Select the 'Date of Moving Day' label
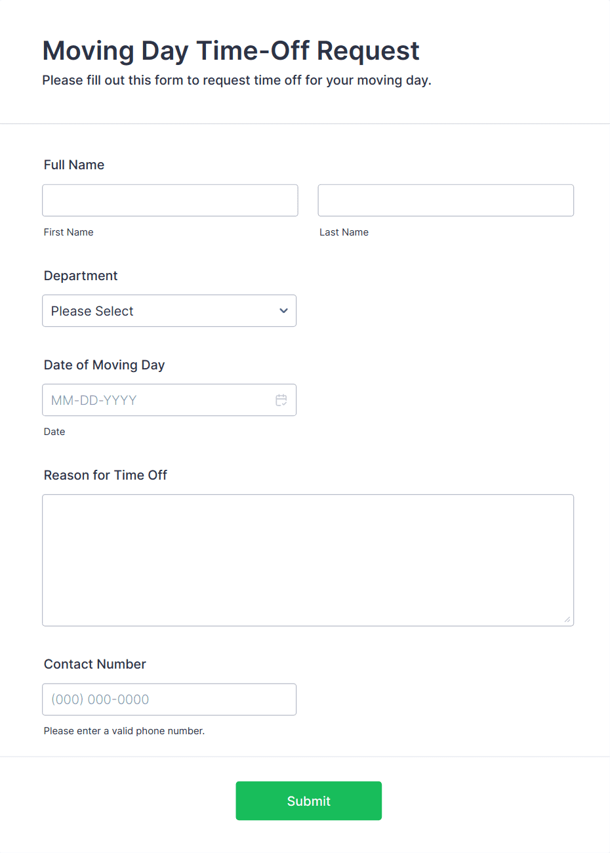Viewport: 610px width, 853px height. coord(104,365)
